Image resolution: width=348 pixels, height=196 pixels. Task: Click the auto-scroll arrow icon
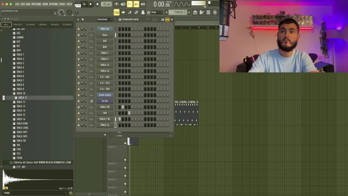pos(123,12)
